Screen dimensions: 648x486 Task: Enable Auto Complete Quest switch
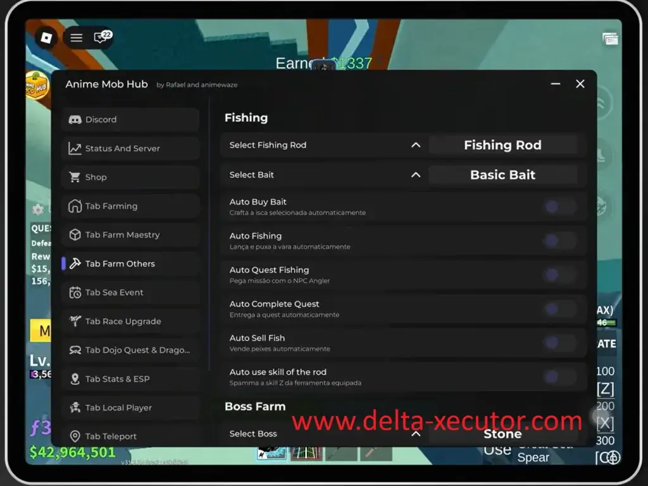click(560, 309)
